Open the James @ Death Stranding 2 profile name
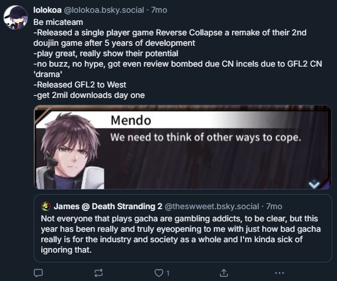 [x=108, y=206]
